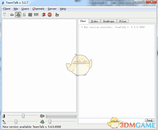This screenshot has height=130, width=158.
Task: Click the Connect to server plug icon
Action: click(x=4, y=15)
